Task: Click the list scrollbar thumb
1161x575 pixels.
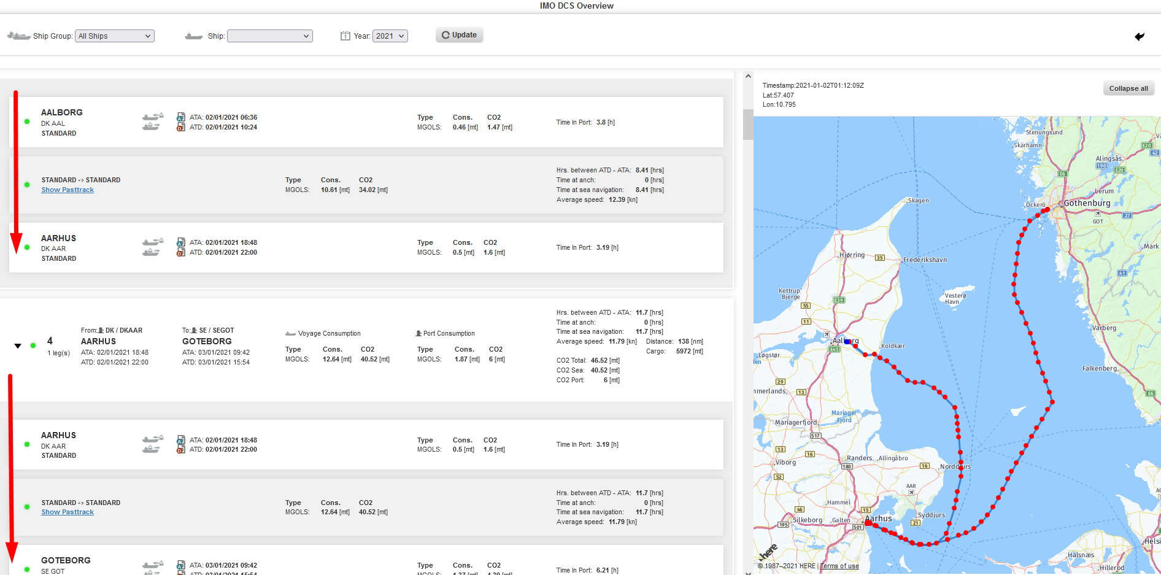Action: (748, 125)
